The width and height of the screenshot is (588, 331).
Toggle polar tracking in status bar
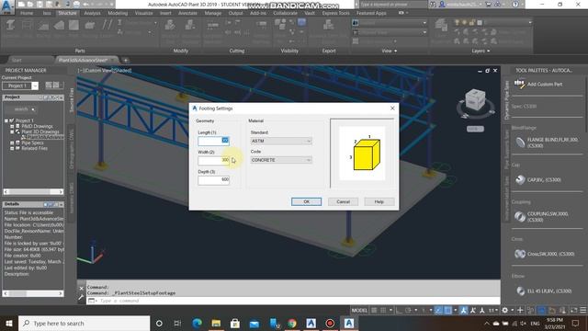[x=408, y=310]
